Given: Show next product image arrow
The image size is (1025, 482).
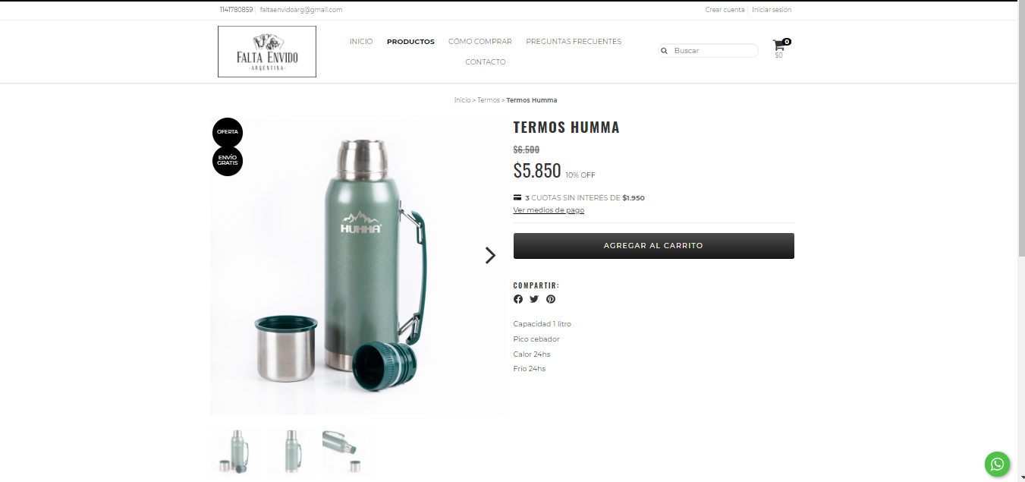Looking at the screenshot, I should tap(490, 256).
